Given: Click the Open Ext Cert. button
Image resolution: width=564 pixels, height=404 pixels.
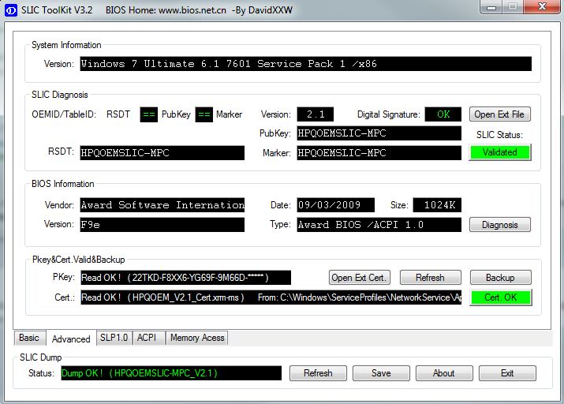Looking at the screenshot, I should point(360,278).
